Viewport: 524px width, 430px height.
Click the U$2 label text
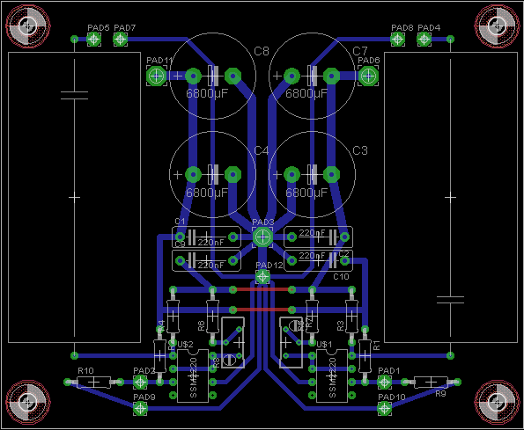[185, 345]
